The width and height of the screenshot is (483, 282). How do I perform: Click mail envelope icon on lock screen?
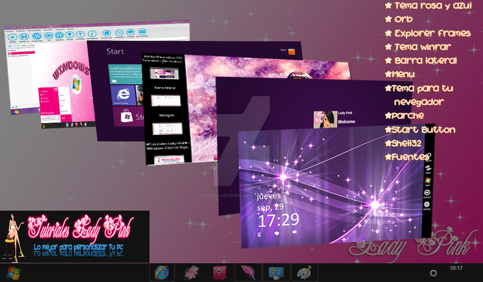[x=295, y=232]
